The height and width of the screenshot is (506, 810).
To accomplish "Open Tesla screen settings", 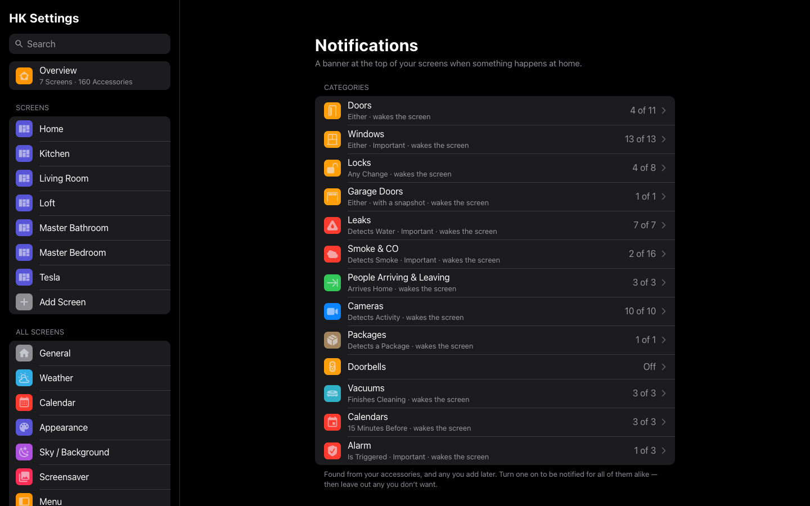I will point(89,277).
